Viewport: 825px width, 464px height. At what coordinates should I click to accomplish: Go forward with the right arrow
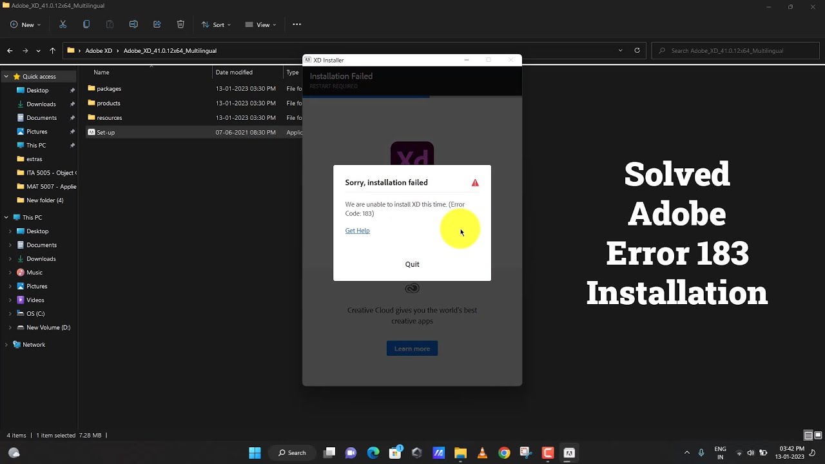[25, 50]
